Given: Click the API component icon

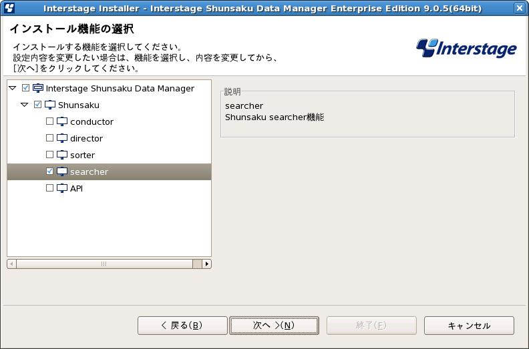Looking at the screenshot, I should pos(62,188).
